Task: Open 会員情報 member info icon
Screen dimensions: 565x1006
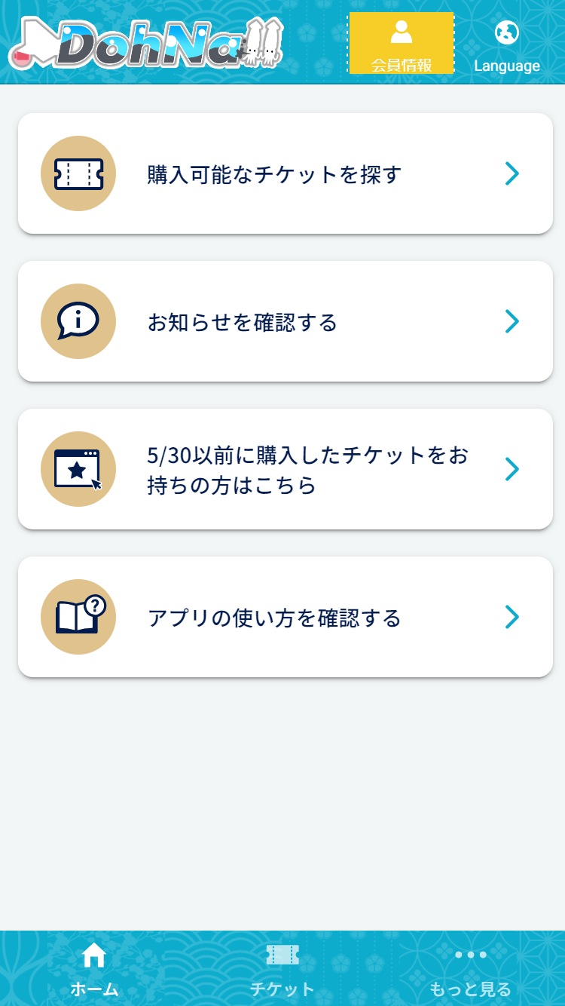Action: 402,32
